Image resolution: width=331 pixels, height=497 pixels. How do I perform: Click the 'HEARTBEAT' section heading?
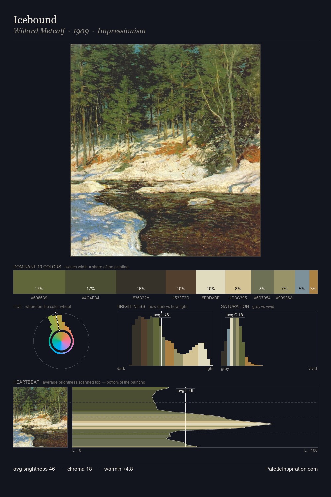click(26, 382)
